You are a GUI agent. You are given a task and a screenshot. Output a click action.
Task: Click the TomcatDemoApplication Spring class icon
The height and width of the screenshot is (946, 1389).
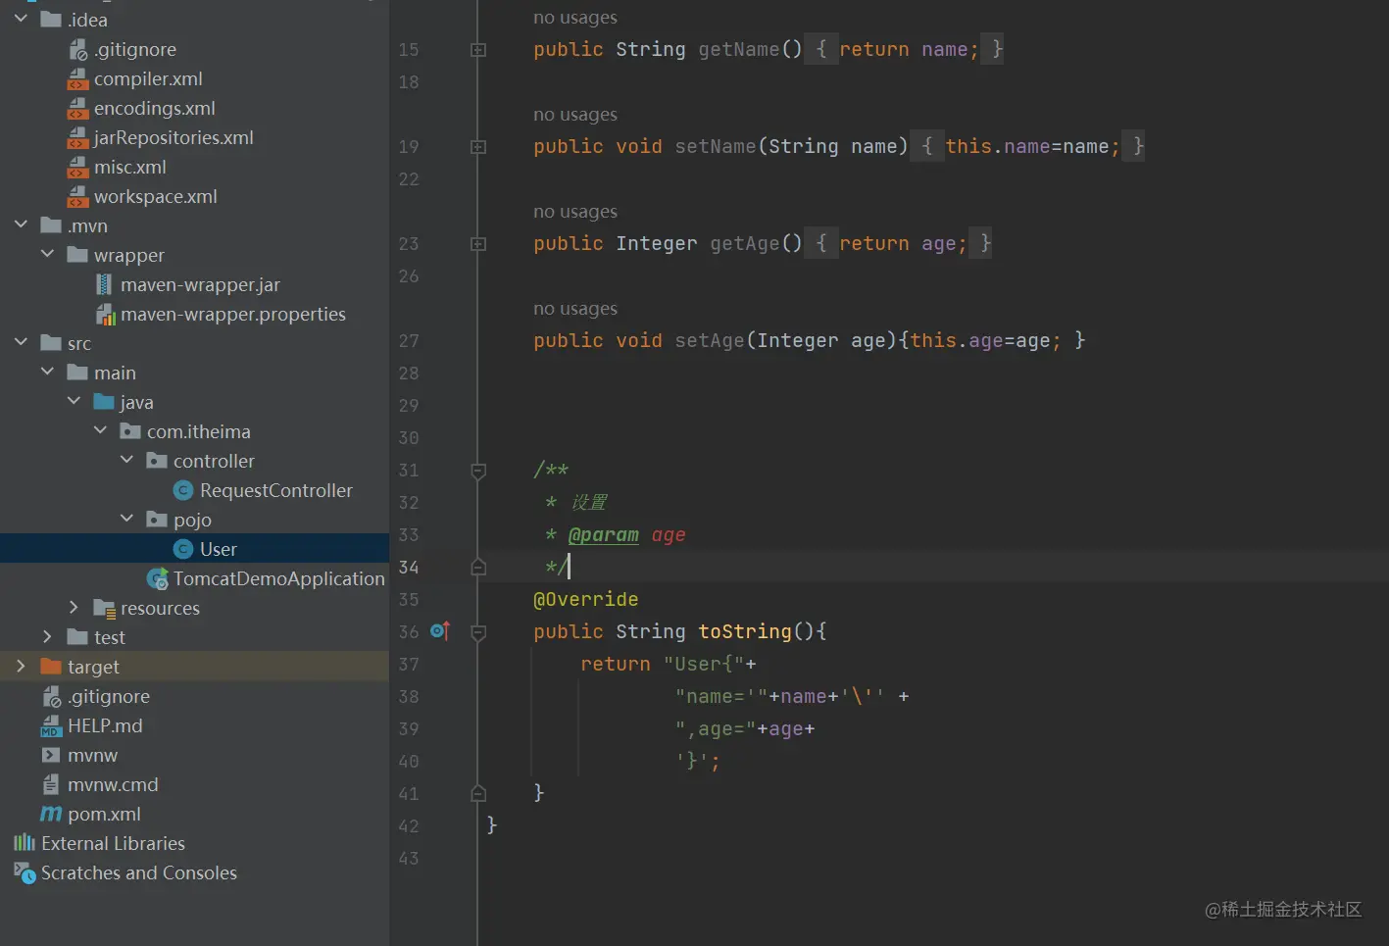click(x=157, y=578)
